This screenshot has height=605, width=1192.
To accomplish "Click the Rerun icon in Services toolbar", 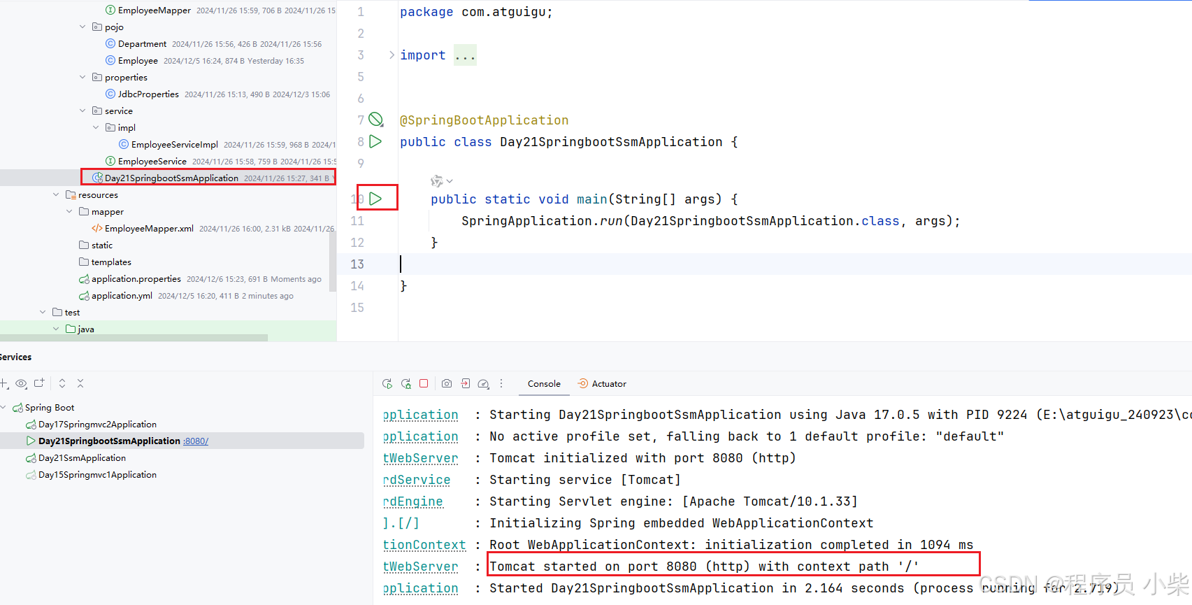I will pyautogui.click(x=387, y=384).
